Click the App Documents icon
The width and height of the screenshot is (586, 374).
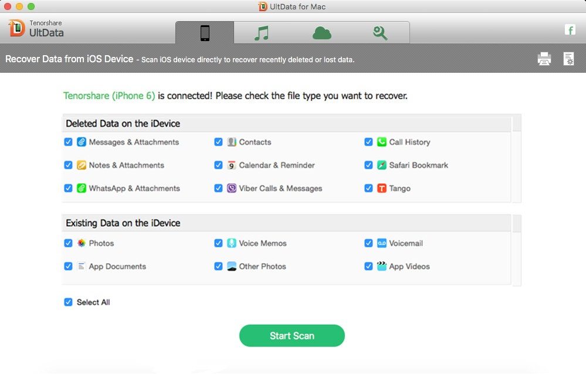[x=82, y=267]
